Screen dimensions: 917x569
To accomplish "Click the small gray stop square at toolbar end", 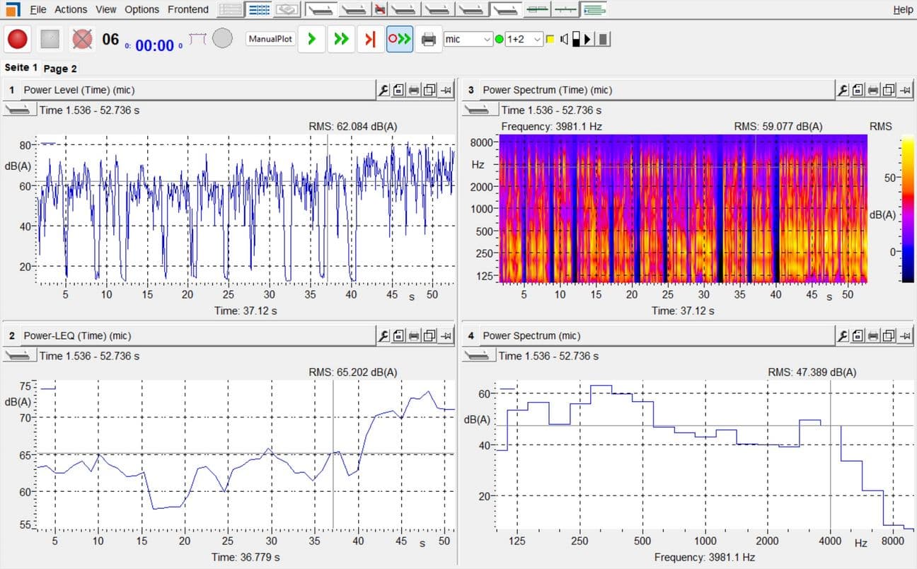I will (603, 40).
